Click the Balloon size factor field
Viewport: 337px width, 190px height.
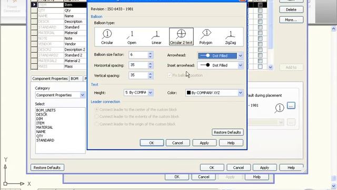pos(138,55)
